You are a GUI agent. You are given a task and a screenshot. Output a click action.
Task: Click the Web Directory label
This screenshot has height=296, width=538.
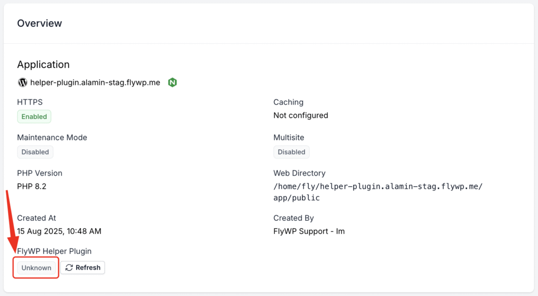click(299, 173)
